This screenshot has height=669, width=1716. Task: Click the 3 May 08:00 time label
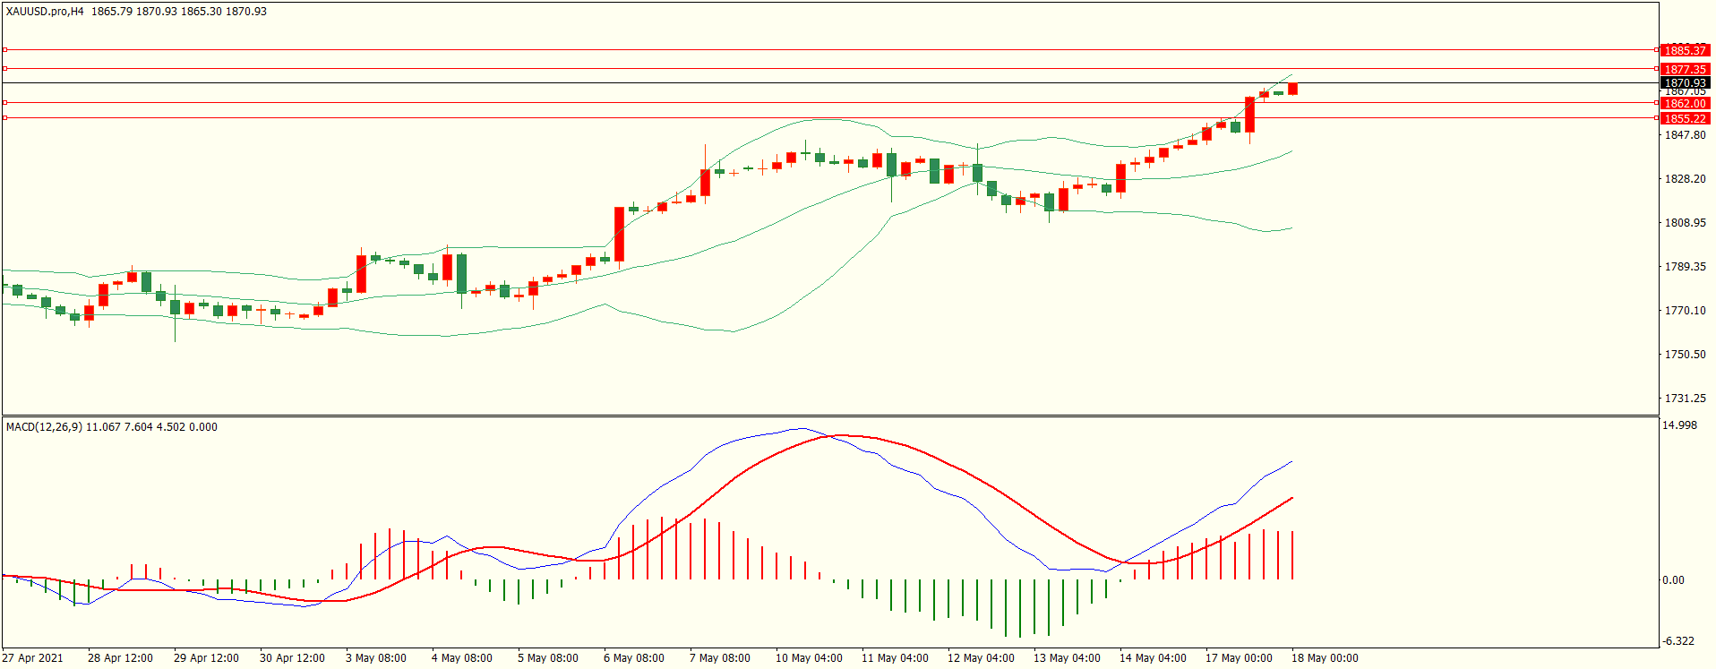point(376,658)
